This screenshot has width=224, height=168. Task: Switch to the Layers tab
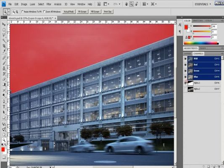tap(187, 53)
